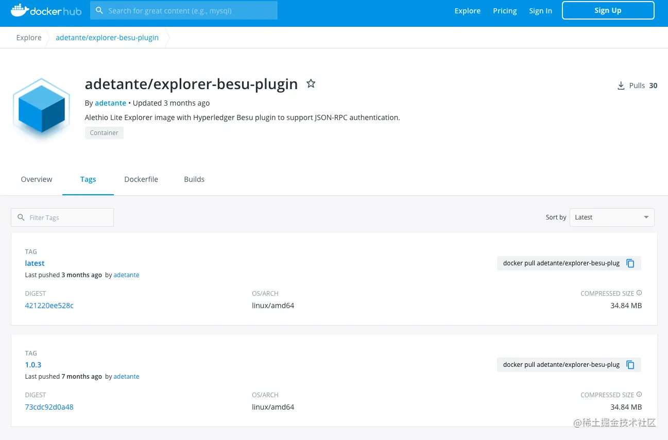Click the Pulls download icon
Screen dimensions: 668x440
(621, 86)
